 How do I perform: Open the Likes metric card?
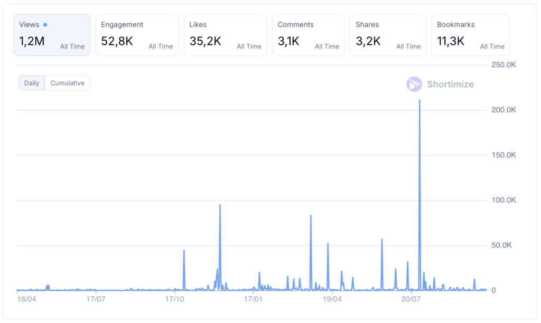225,35
